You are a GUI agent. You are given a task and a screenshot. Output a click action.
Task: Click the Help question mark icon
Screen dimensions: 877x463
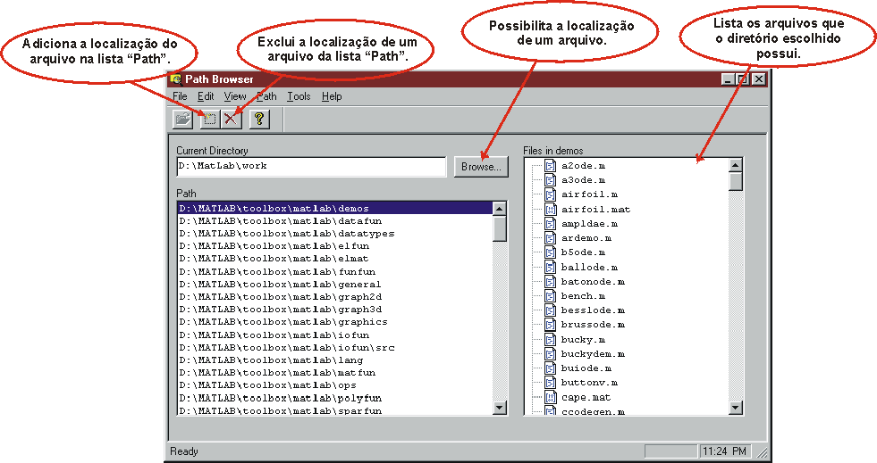pyautogui.click(x=258, y=118)
